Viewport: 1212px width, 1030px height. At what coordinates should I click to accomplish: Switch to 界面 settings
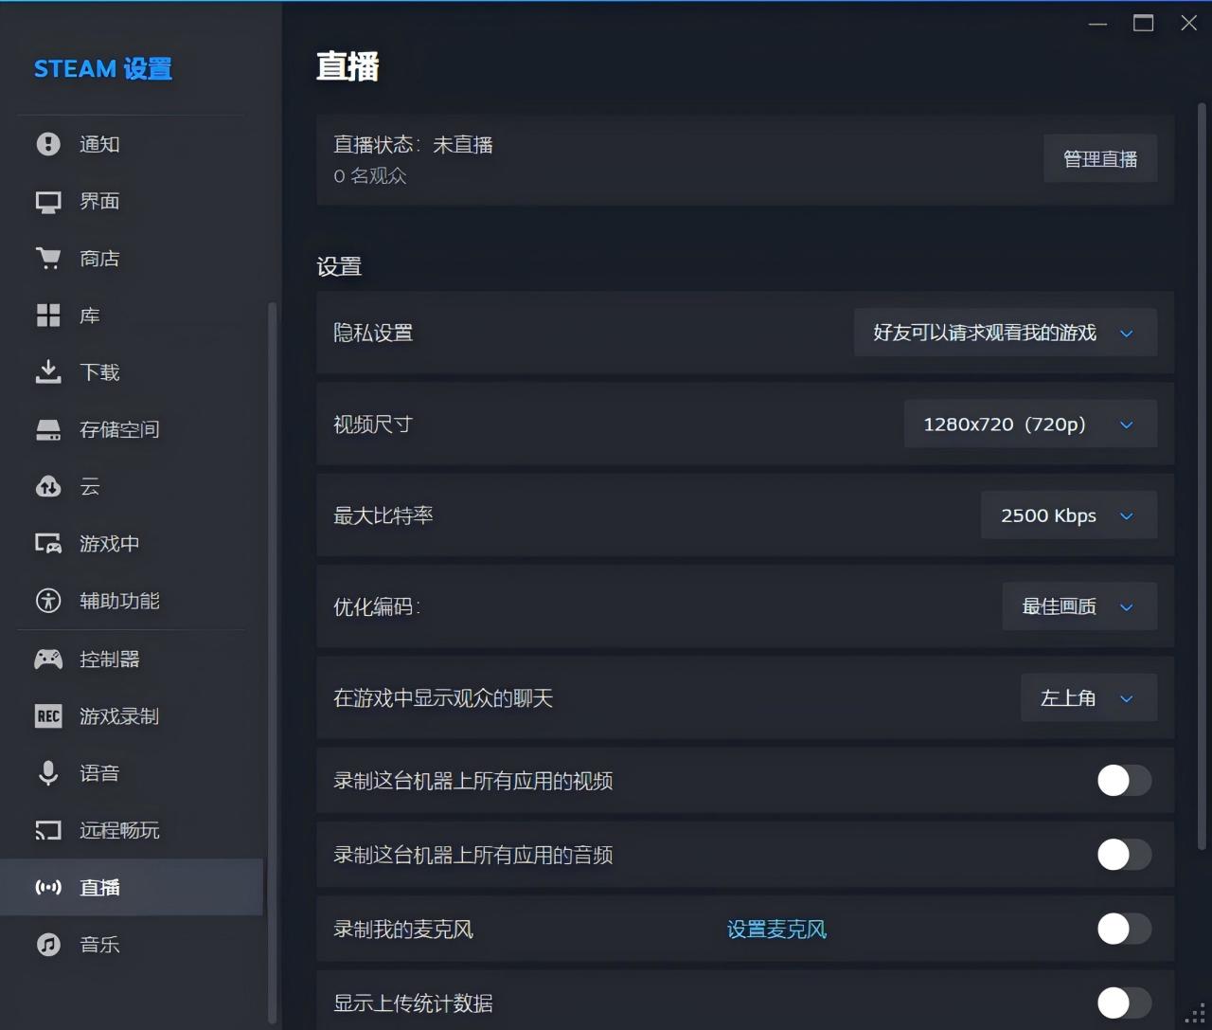[132, 201]
